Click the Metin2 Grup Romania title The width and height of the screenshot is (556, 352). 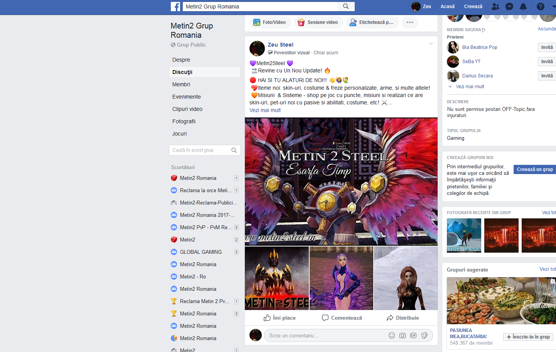pyautogui.click(x=192, y=30)
